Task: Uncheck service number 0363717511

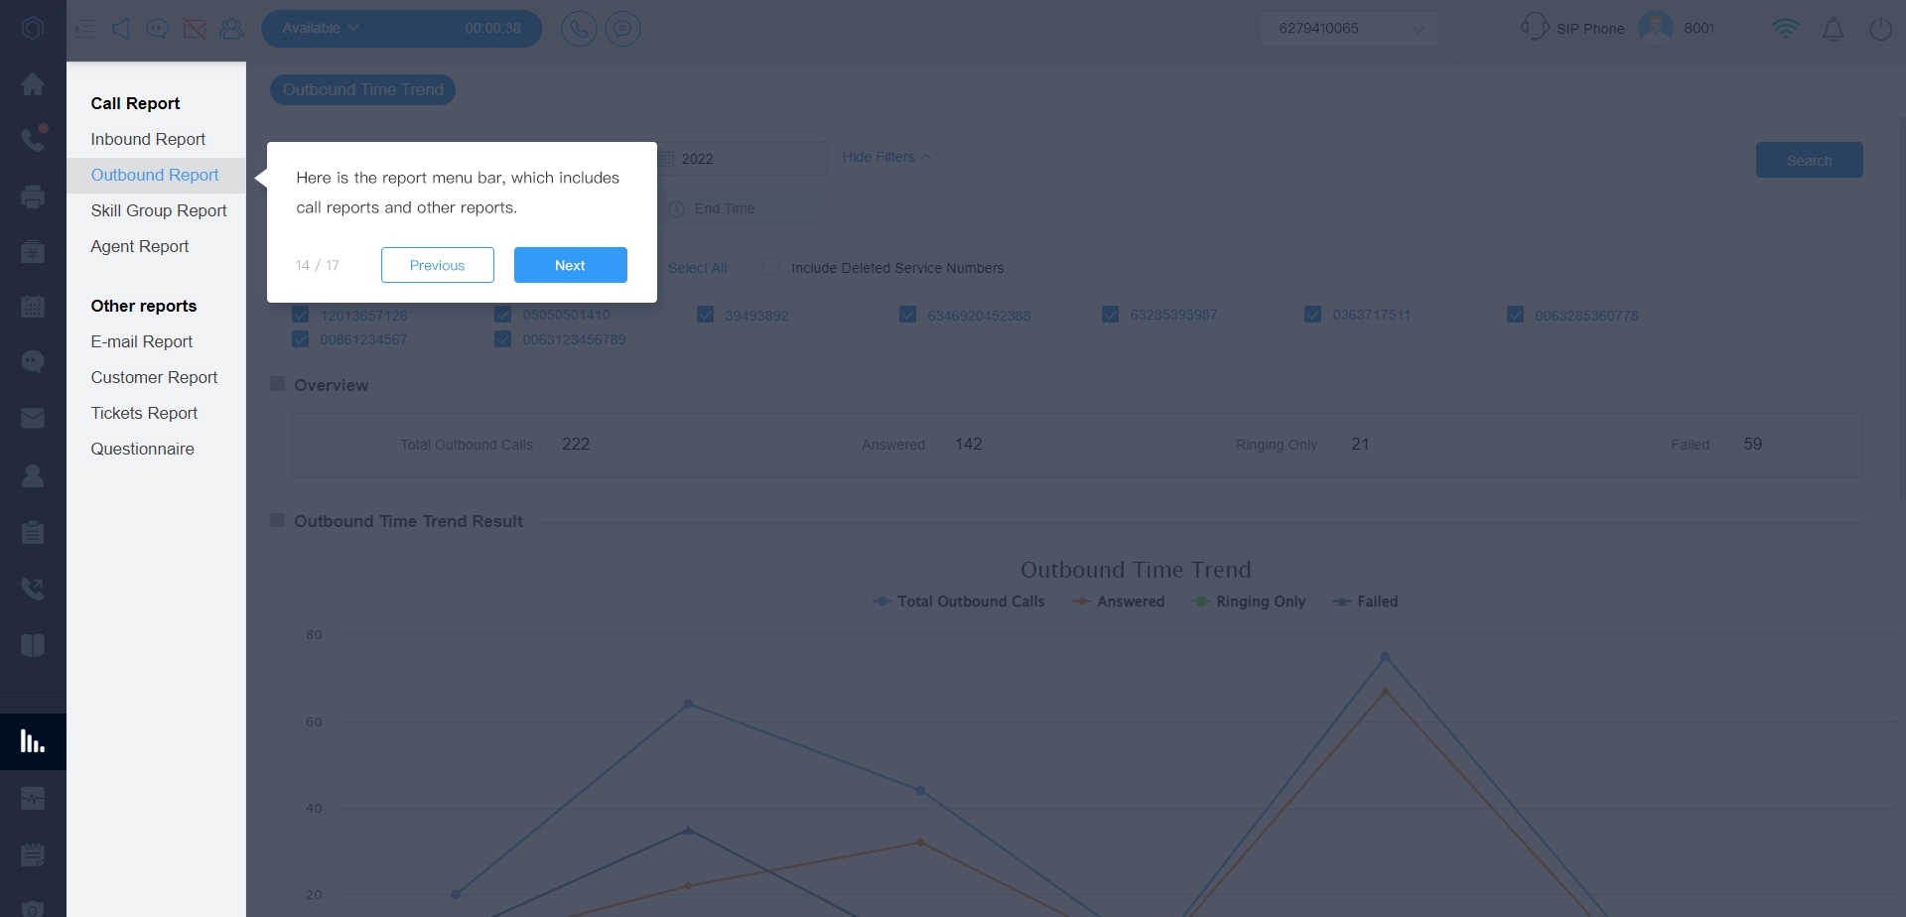Action: coord(1312,315)
